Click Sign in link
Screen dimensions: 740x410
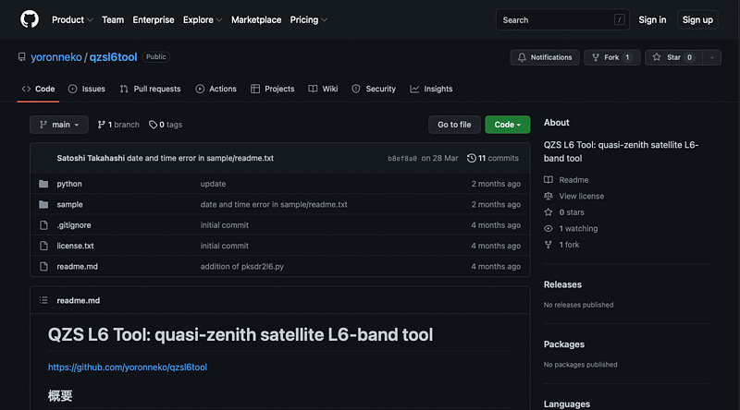point(652,19)
